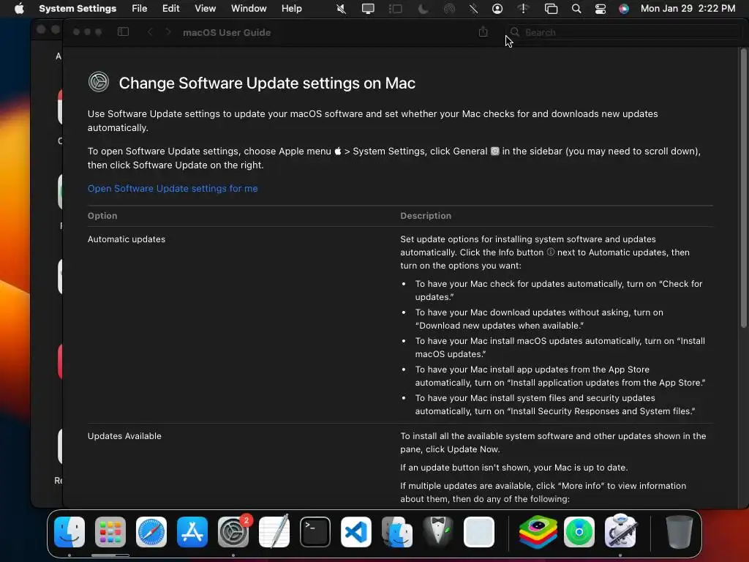Click the vertical scrollbar of the help window

point(743,189)
